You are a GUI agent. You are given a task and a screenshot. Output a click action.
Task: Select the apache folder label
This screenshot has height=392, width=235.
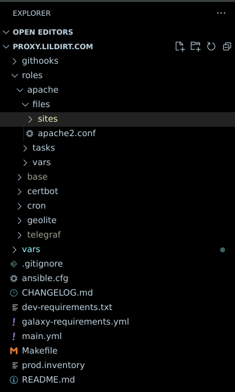43,90
